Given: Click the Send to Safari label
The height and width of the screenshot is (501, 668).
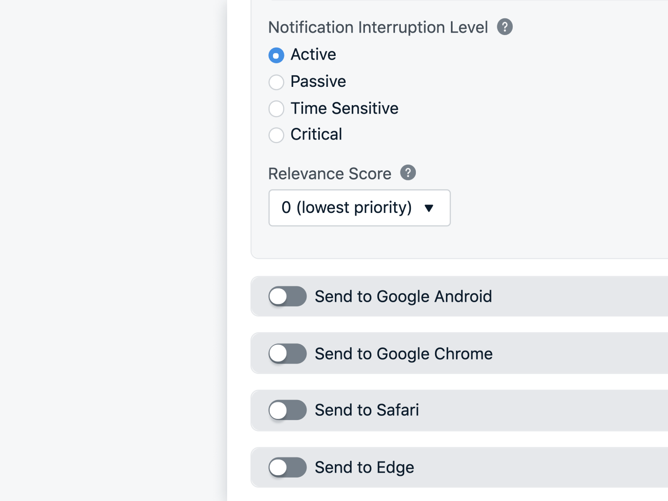Looking at the screenshot, I should (x=367, y=410).
